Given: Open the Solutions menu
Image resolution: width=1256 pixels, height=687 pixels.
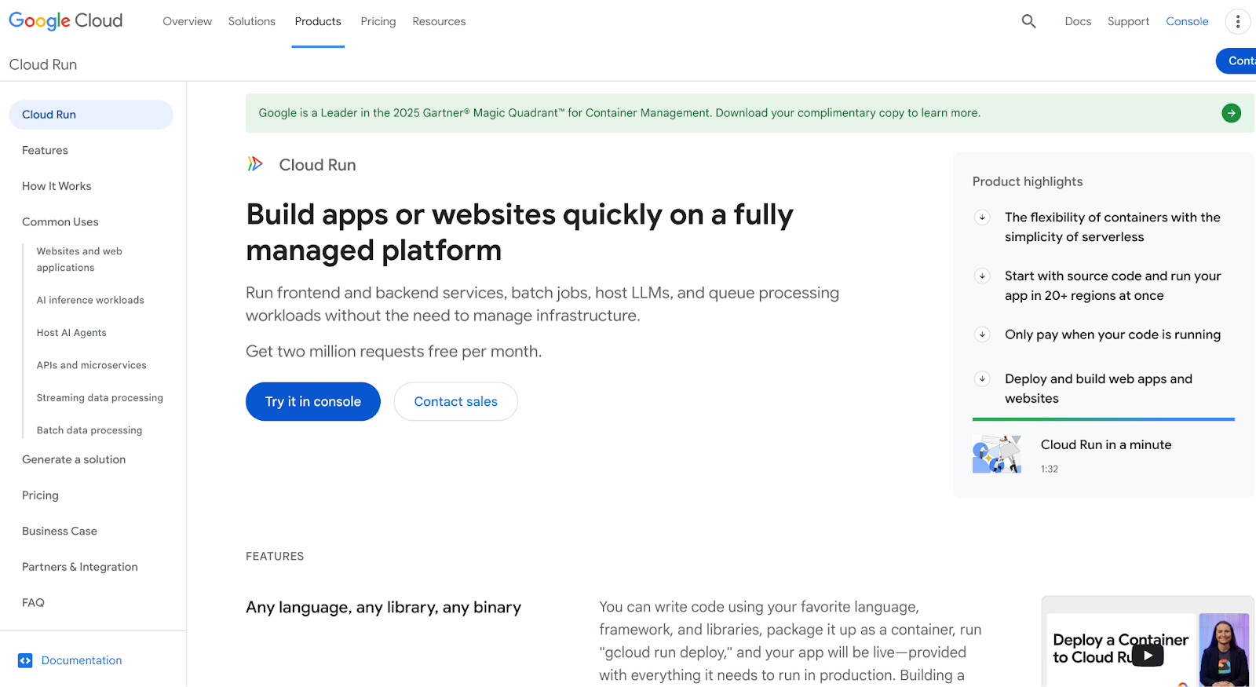Looking at the screenshot, I should 252,21.
